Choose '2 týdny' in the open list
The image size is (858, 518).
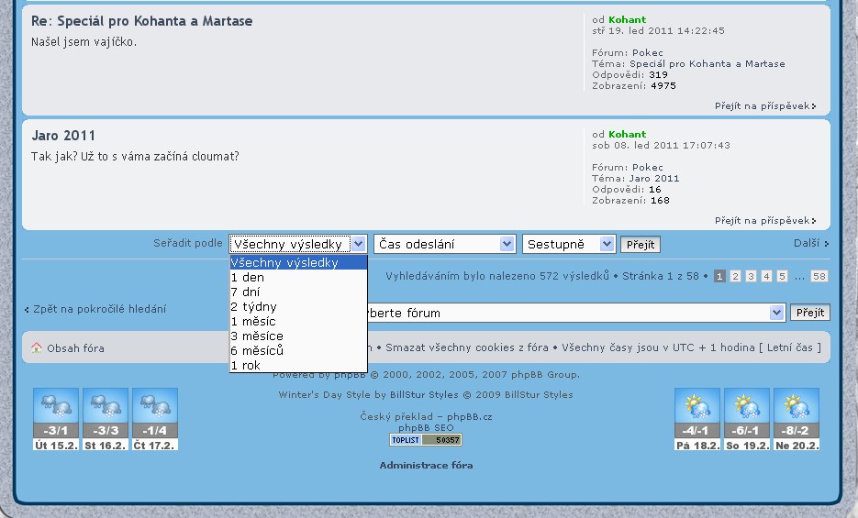pos(254,307)
